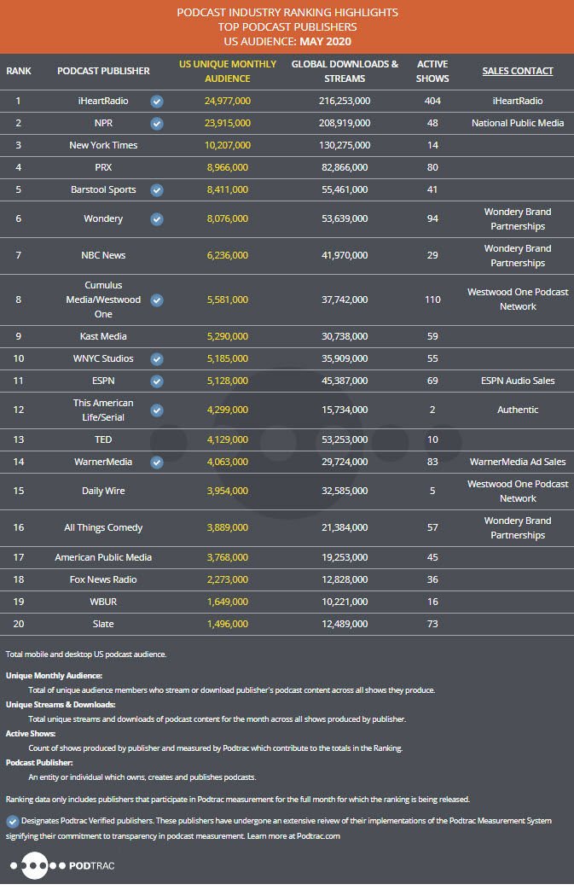Click the verified badge for Cumulus Media/Westwood One
574x896 pixels.
click(157, 300)
